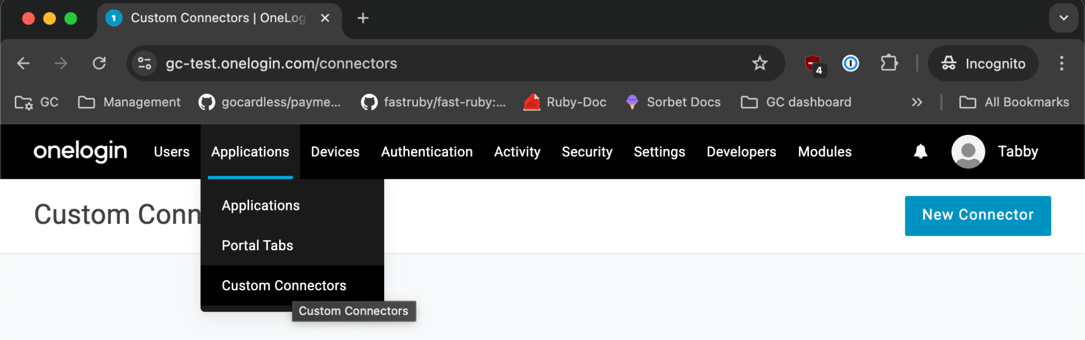Open the 1Password extension icon
This screenshot has width=1085, height=340.
850,63
